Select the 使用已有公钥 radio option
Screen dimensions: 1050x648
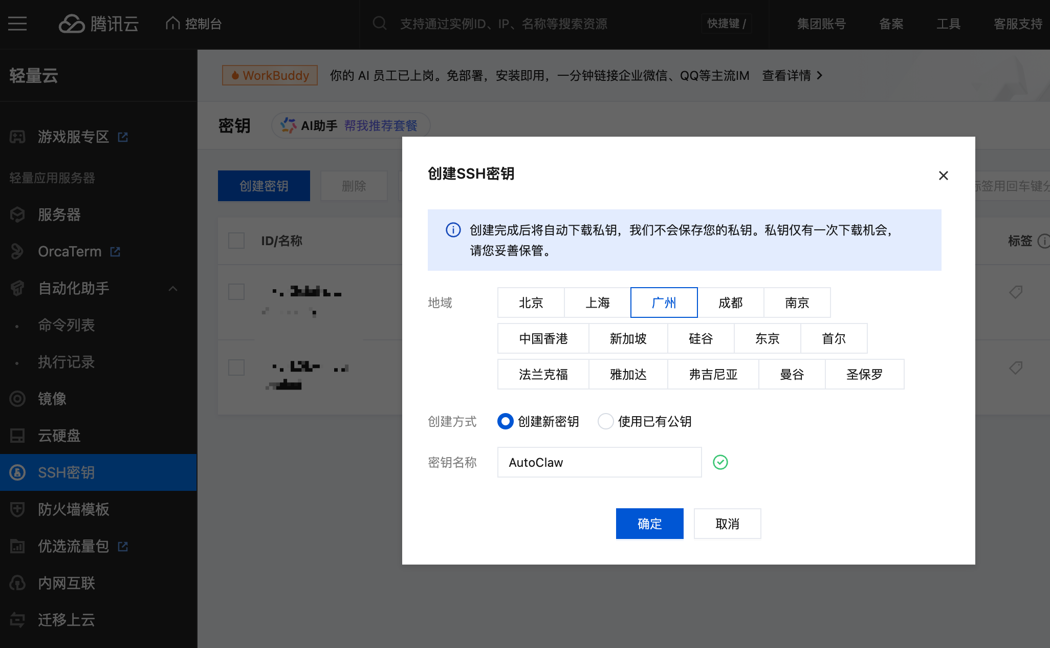(606, 421)
